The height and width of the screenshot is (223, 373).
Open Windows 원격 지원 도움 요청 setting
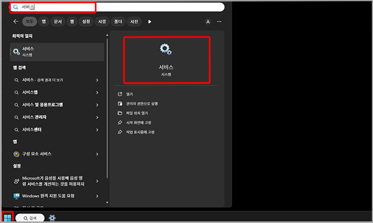[57, 196]
